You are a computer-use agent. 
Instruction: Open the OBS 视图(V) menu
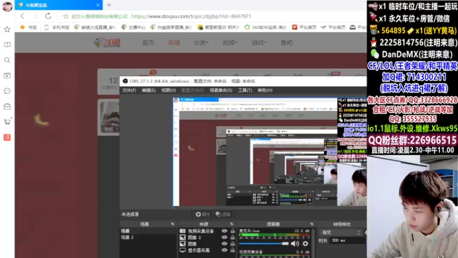(x=168, y=90)
